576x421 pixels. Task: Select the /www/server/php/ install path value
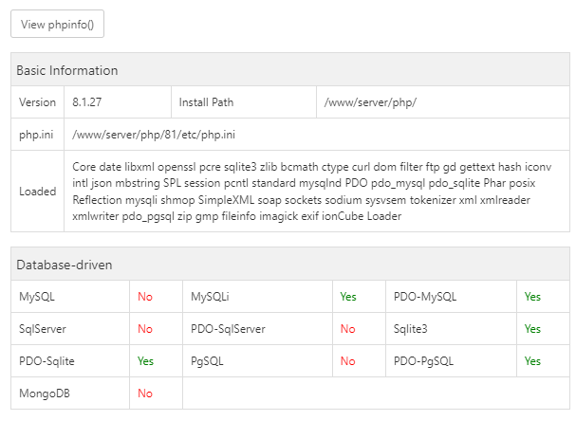(370, 102)
